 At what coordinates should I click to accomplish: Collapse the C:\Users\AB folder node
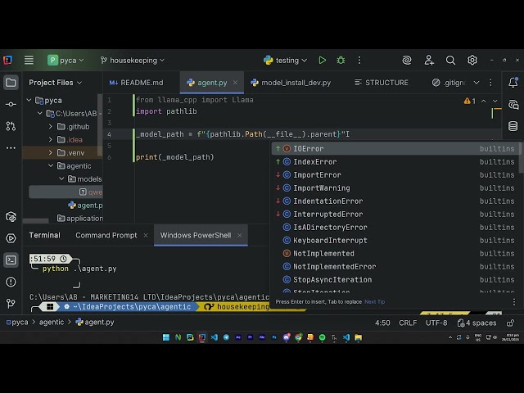[40, 113]
